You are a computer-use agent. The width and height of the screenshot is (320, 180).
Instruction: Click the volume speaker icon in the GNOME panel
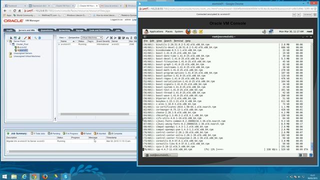264,31
